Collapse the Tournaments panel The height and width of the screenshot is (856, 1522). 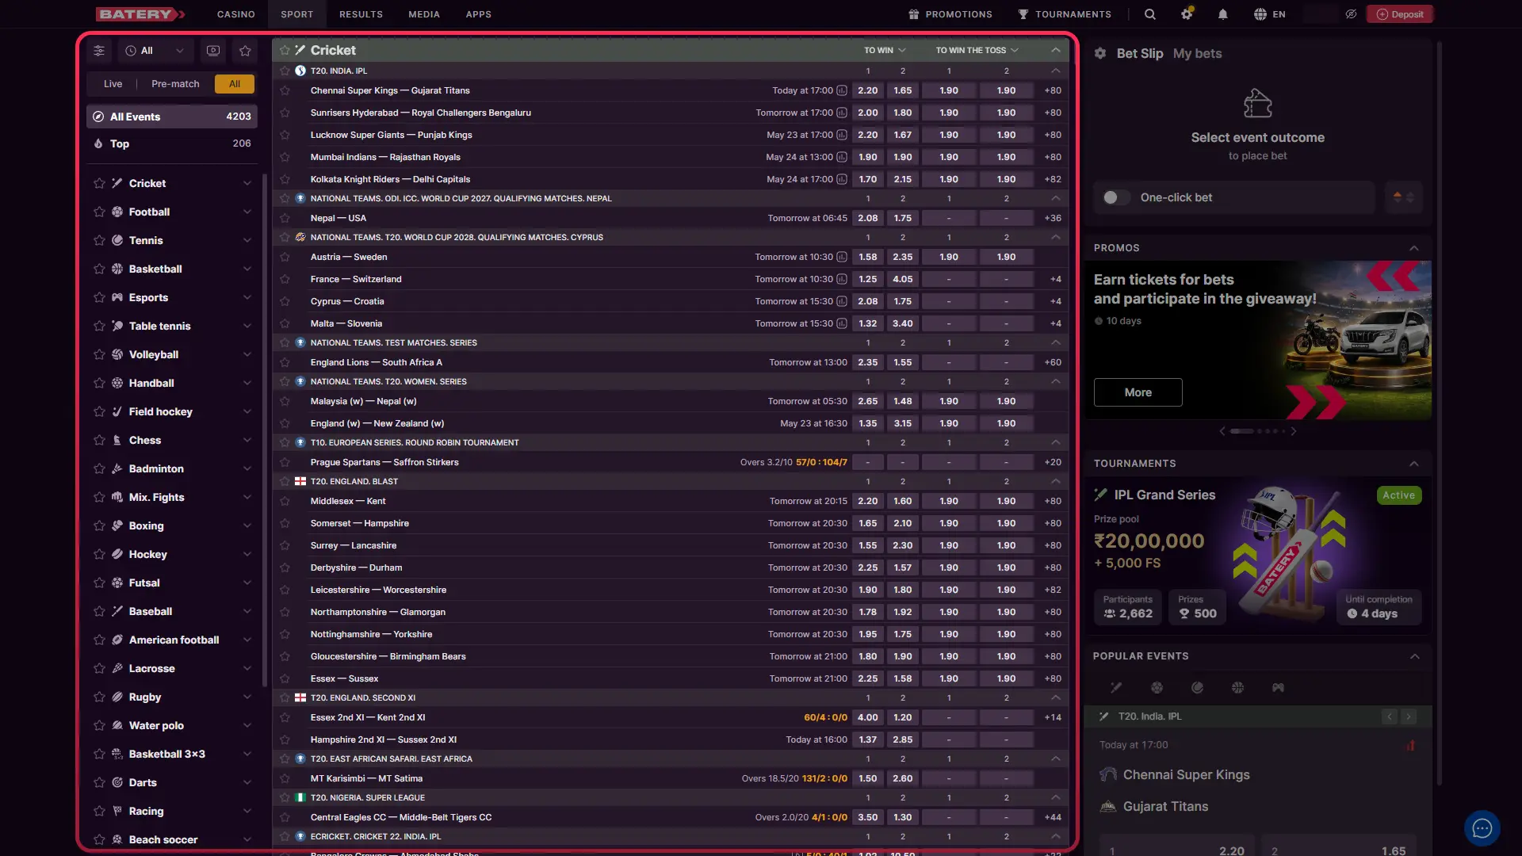[x=1414, y=464]
